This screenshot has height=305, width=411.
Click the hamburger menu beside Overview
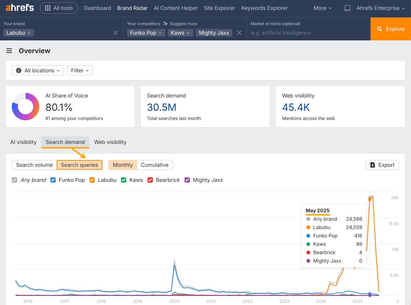[9, 50]
